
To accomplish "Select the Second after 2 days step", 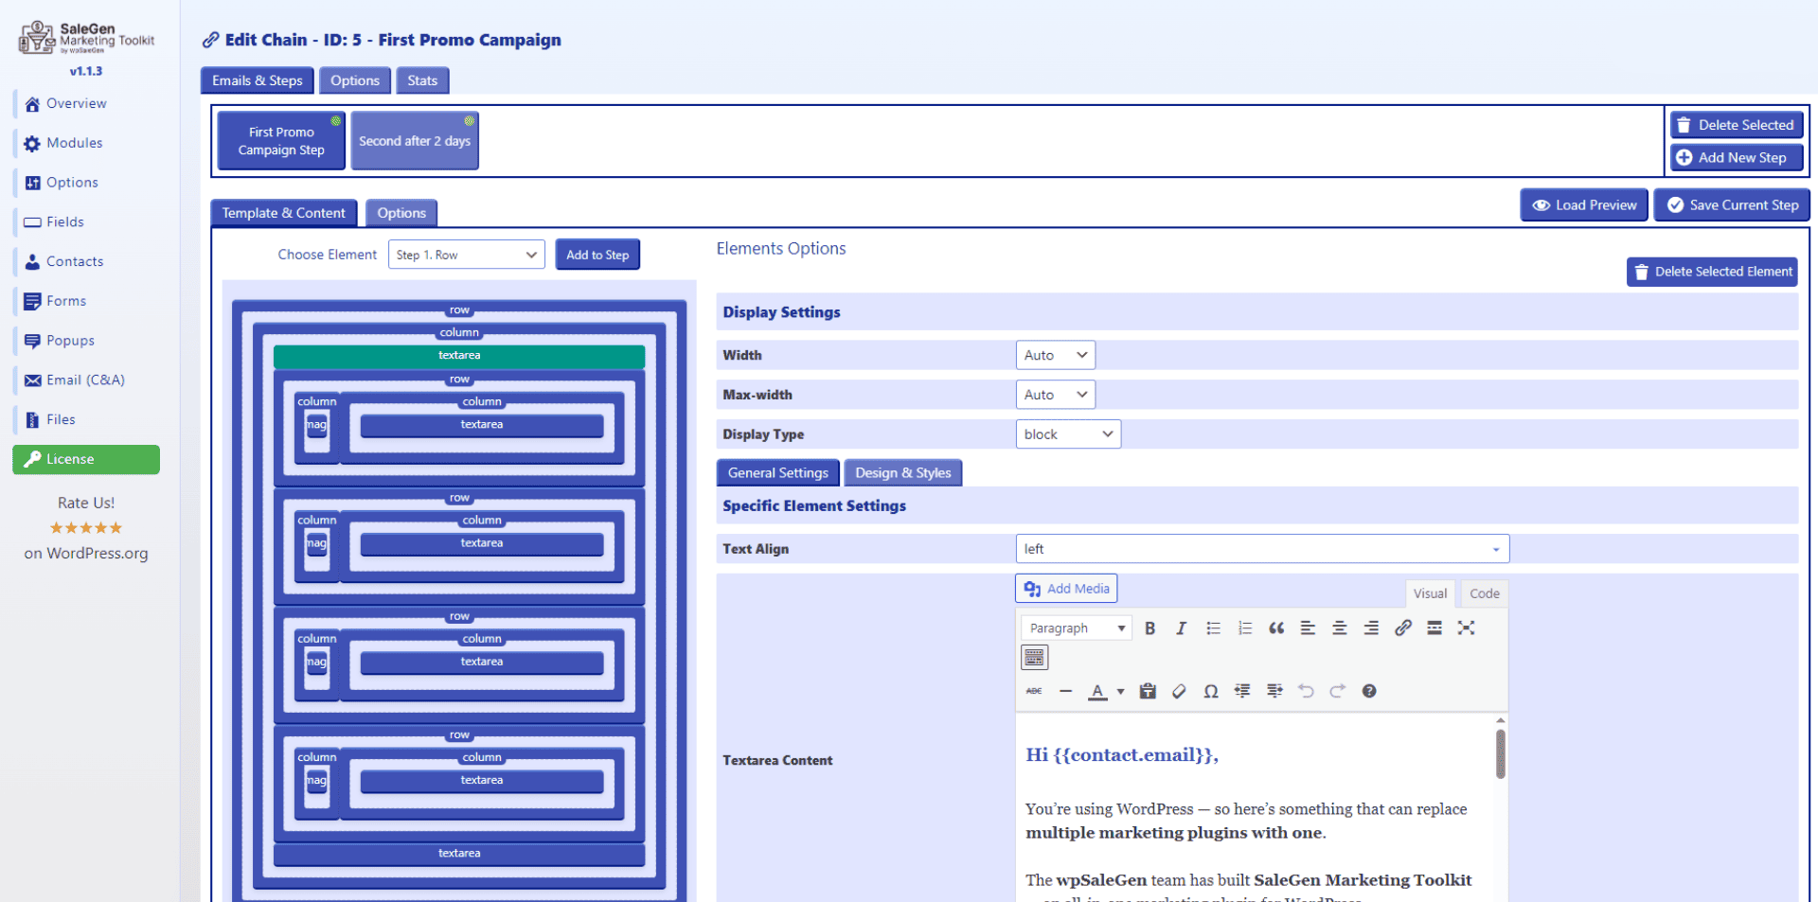I will (414, 140).
